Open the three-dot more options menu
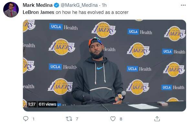The height and width of the screenshot is (125, 188). [183, 5]
